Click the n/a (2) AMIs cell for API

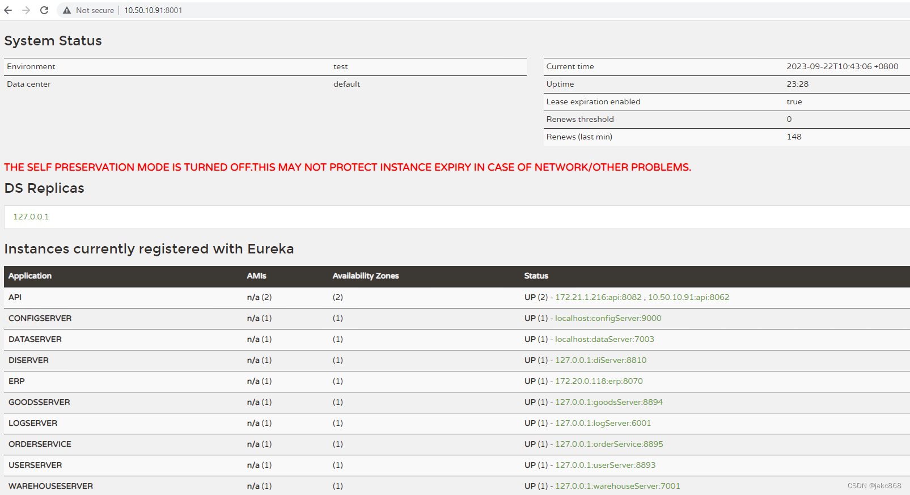[259, 297]
